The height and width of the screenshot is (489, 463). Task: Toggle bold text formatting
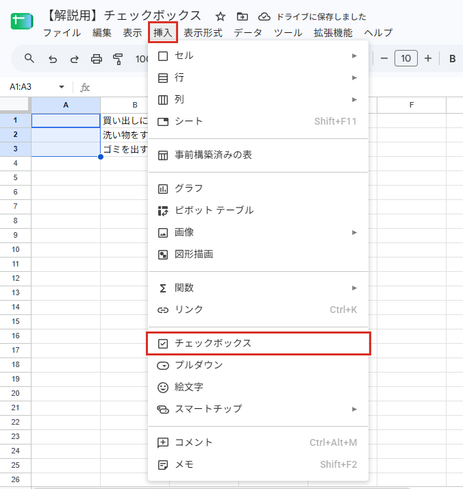point(453,59)
